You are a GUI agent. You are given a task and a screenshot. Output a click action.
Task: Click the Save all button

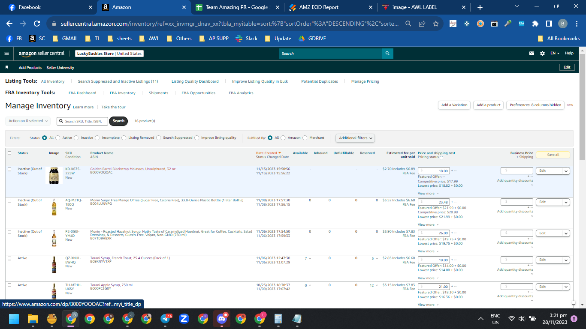[x=553, y=155]
